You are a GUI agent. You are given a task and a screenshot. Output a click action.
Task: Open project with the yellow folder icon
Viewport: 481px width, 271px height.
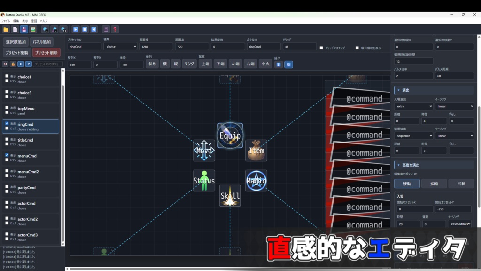6,30
